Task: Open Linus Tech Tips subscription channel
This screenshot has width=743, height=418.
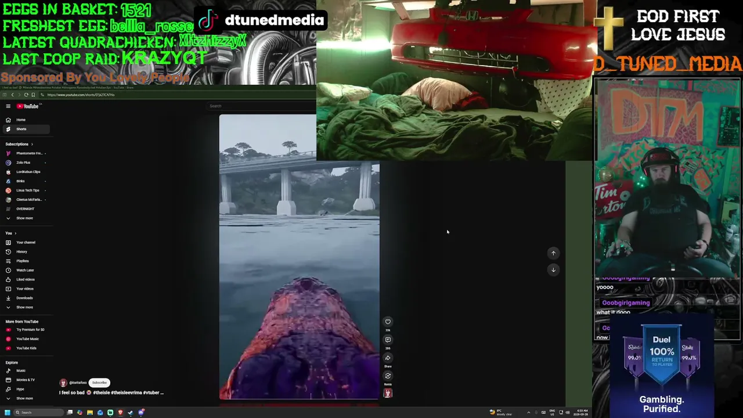Action: click(26, 190)
